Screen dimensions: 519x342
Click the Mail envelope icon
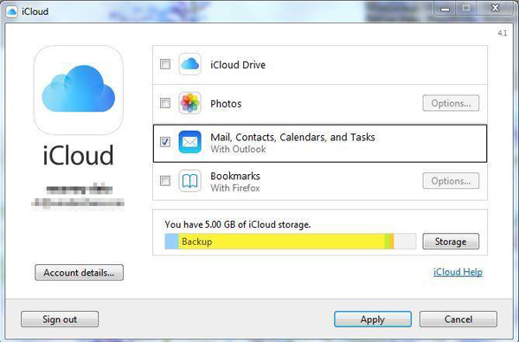(190, 142)
